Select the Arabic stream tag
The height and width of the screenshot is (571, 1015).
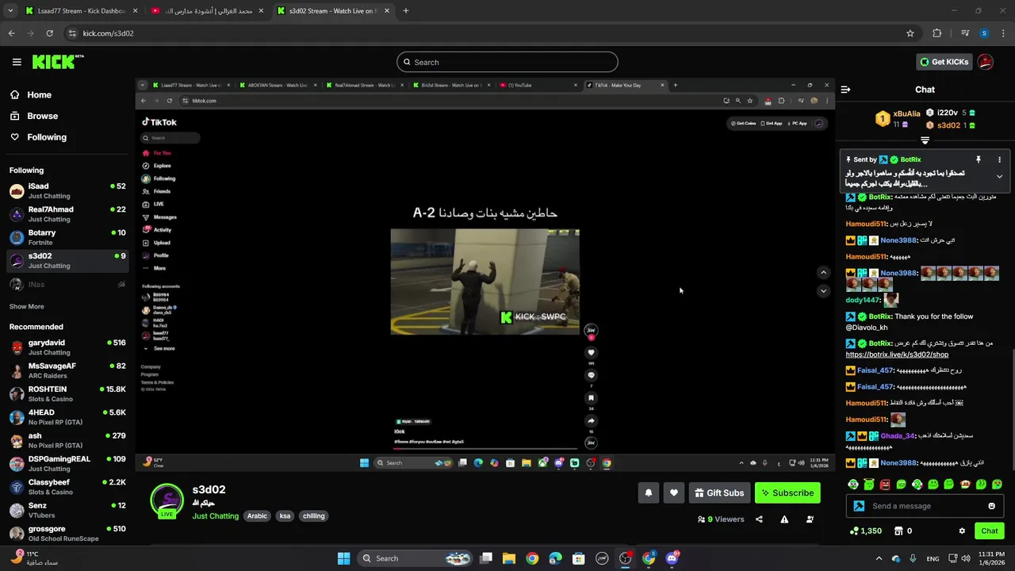(x=257, y=516)
